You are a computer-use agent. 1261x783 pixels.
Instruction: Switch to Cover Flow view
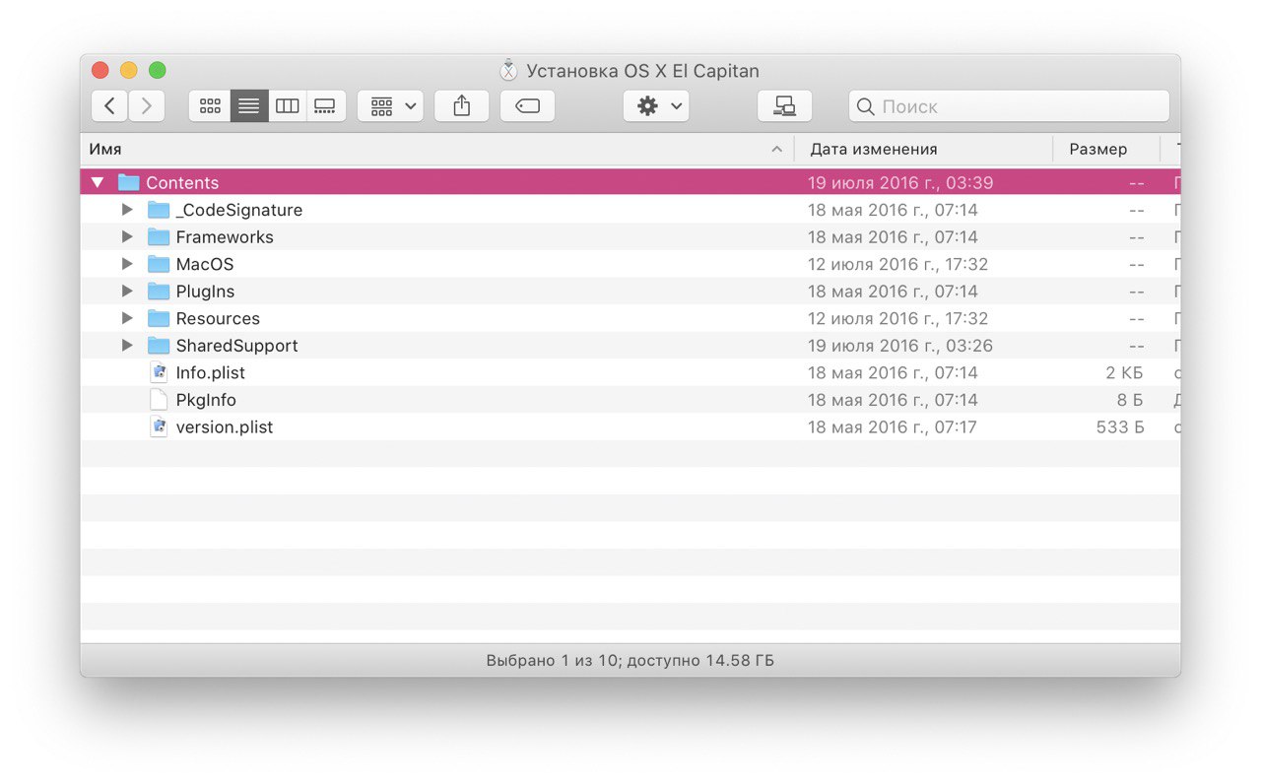click(x=325, y=106)
